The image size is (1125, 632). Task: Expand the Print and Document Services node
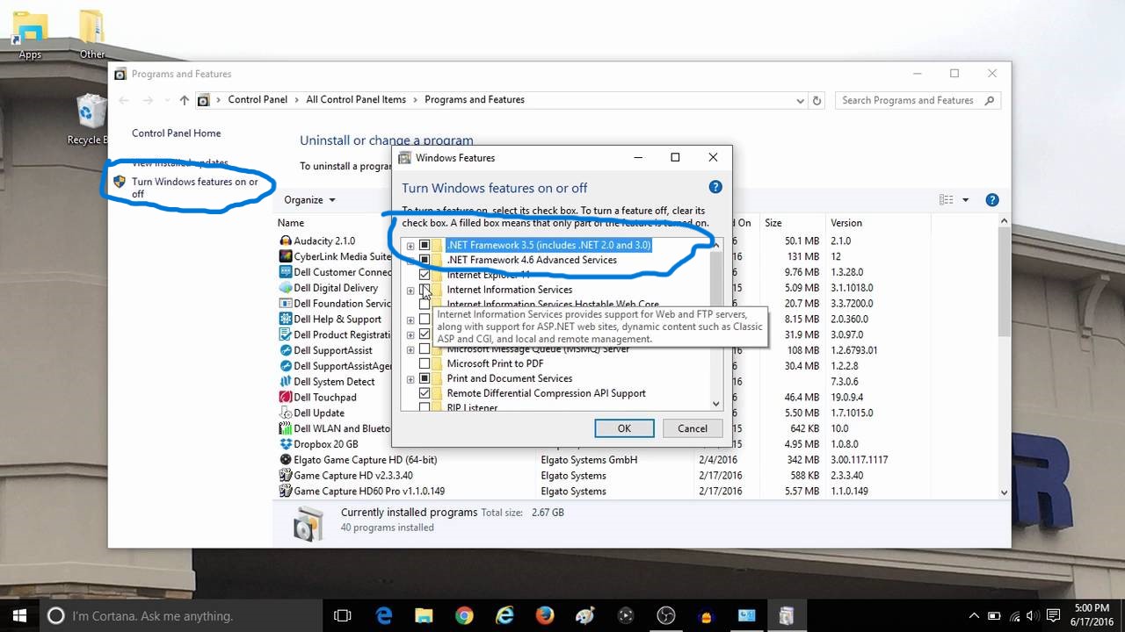tap(410, 379)
